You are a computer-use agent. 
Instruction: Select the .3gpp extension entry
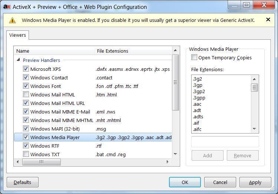point(199,98)
